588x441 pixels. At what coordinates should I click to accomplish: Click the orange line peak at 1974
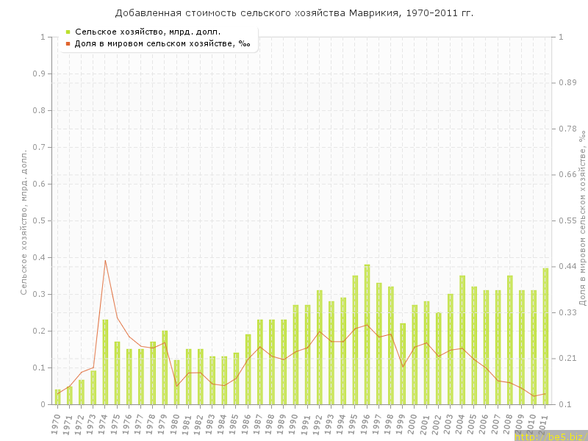point(105,260)
